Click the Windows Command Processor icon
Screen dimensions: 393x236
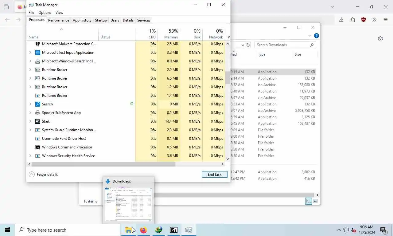[38, 147]
